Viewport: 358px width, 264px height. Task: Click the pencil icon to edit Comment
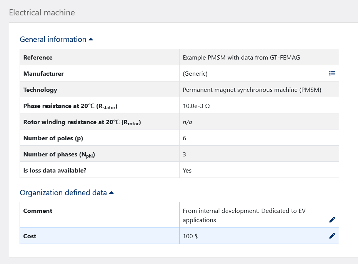(x=332, y=219)
